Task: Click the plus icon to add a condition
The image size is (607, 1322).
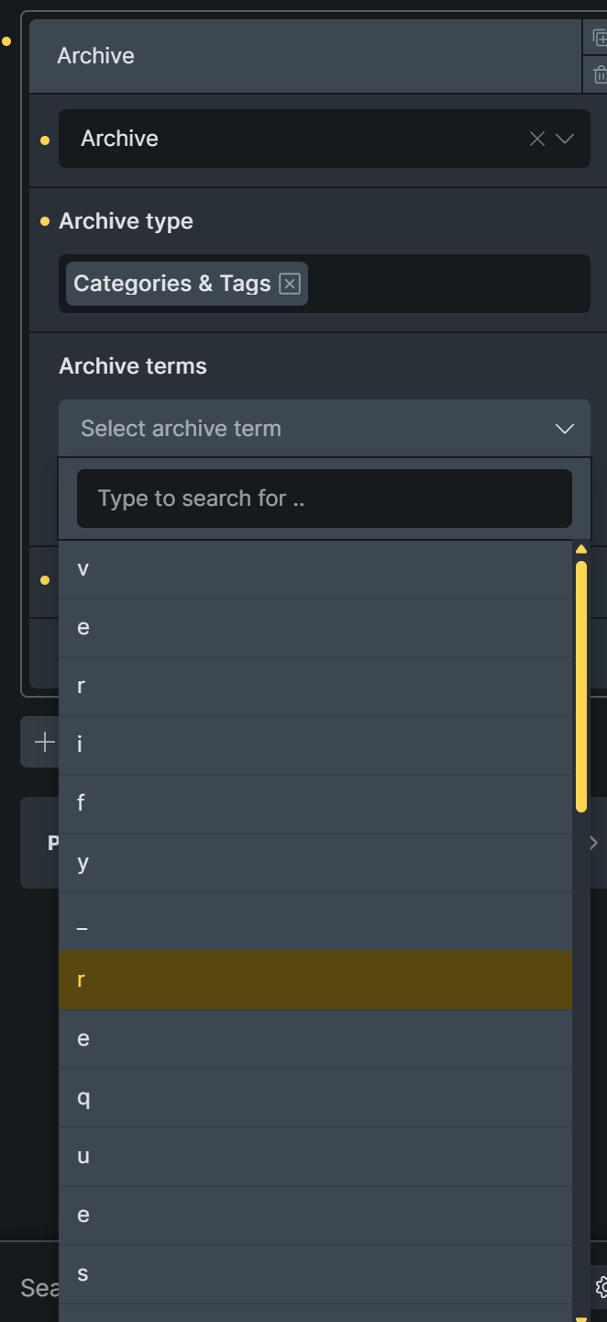Action: click(x=44, y=742)
